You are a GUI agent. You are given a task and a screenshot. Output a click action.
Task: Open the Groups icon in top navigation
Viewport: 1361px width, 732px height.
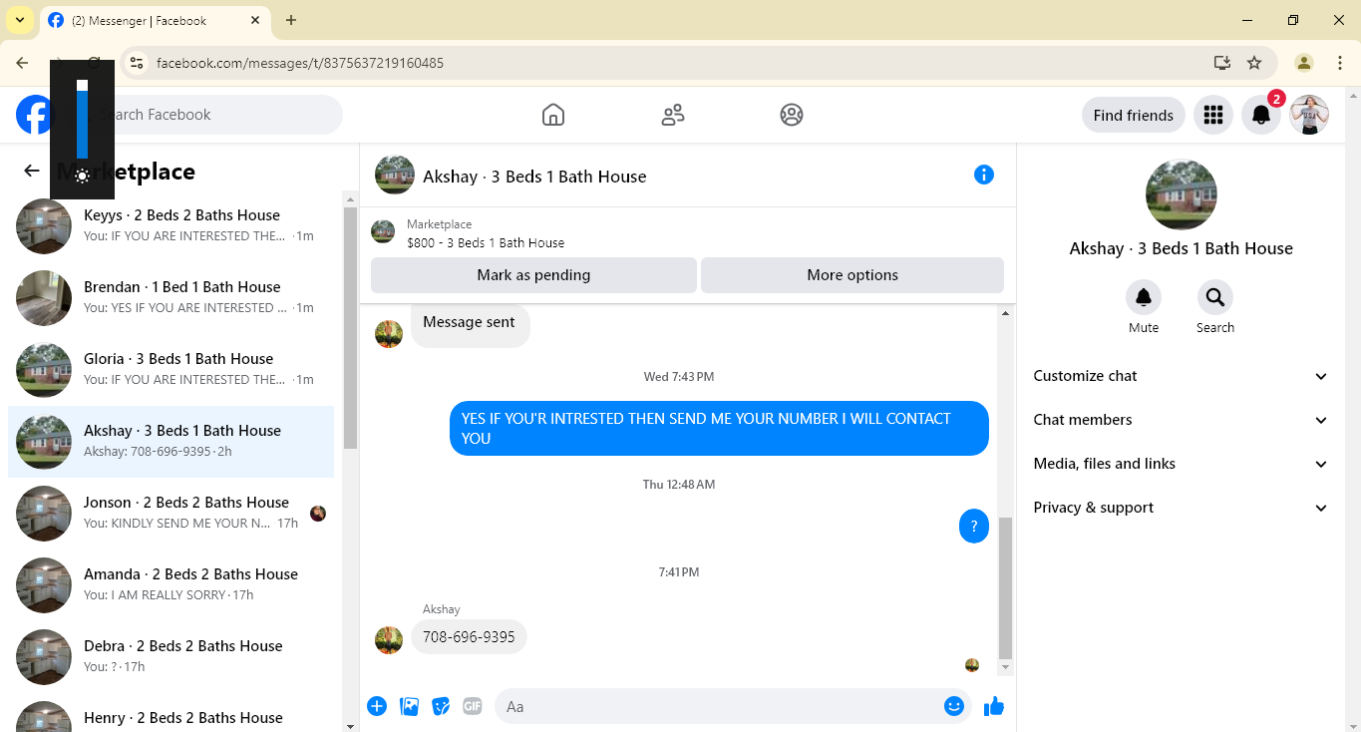coord(792,115)
